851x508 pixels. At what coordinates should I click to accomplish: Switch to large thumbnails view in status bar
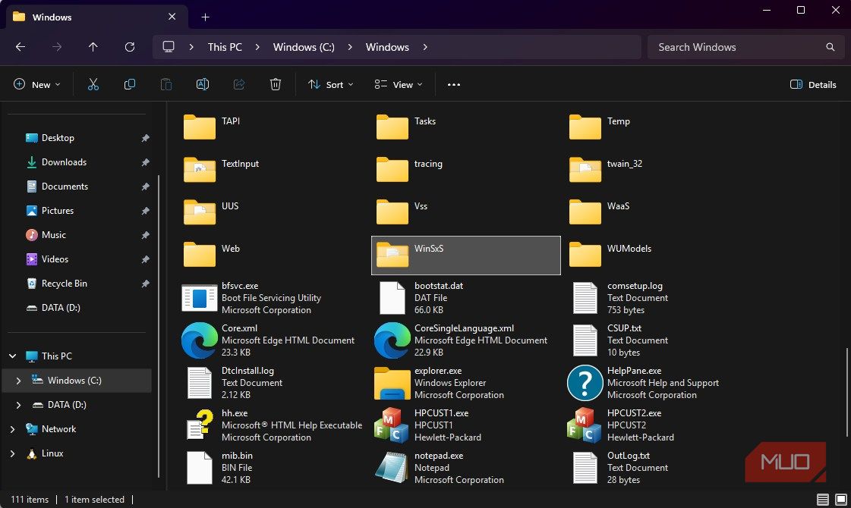pyautogui.click(x=840, y=500)
